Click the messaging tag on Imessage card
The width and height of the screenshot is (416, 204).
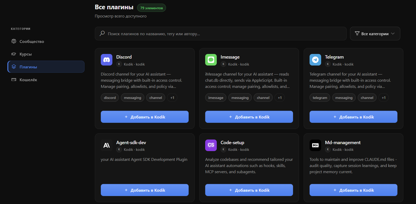[240, 98]
